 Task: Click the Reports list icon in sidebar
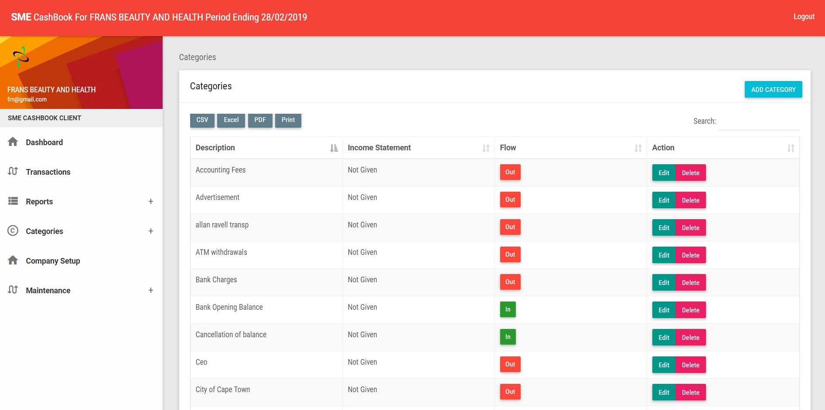tap(13, 201)
